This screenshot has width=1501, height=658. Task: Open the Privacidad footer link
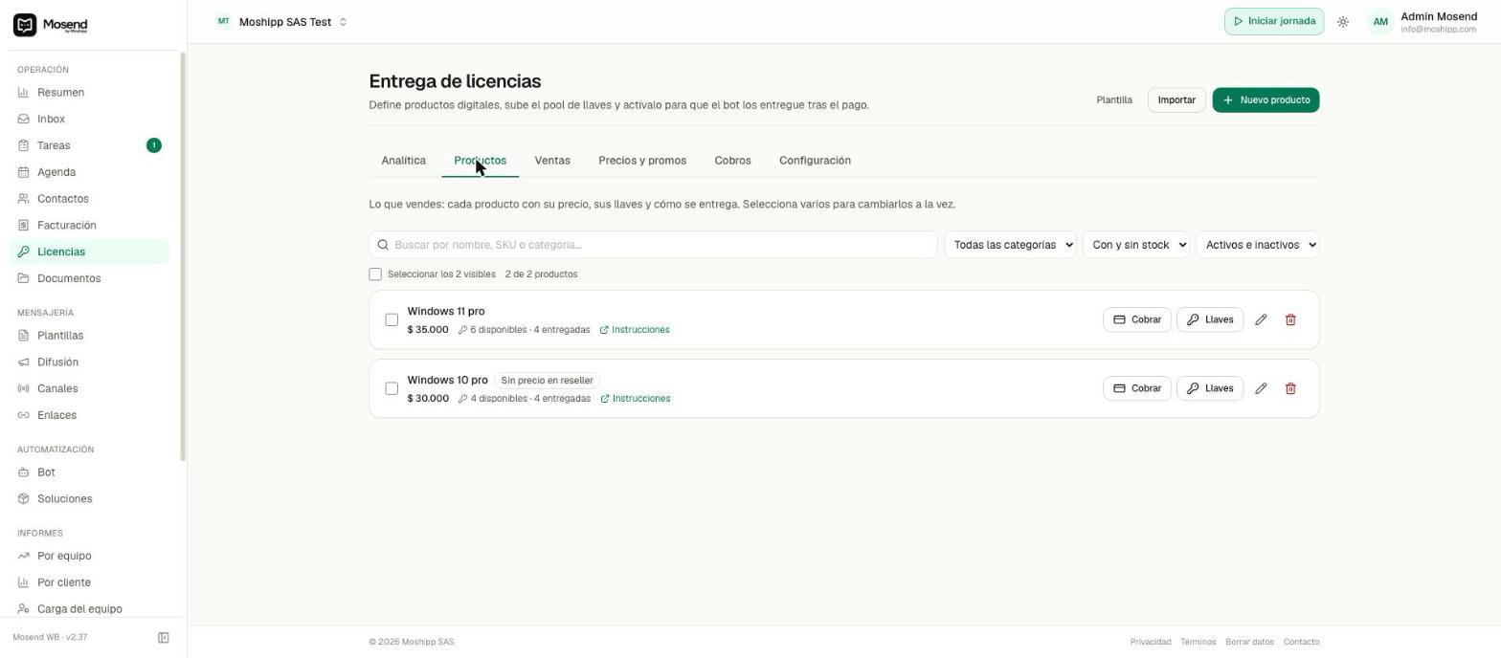click(x=1151, y=642)
